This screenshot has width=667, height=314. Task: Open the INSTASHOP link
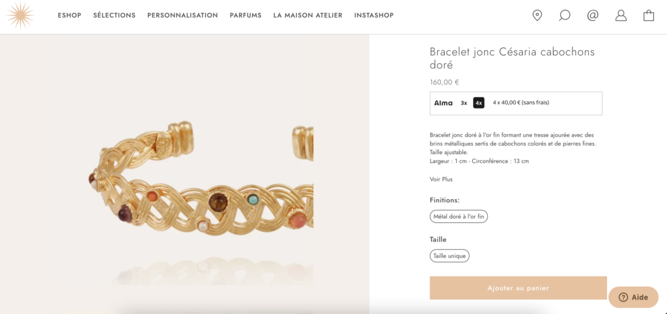374,16
